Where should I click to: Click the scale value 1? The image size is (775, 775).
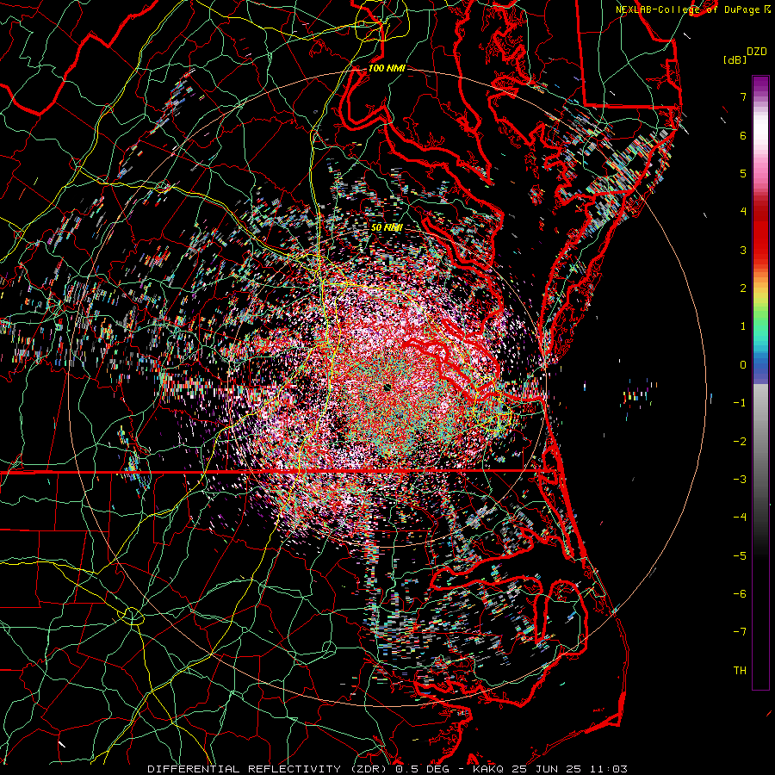click(743, 326)
